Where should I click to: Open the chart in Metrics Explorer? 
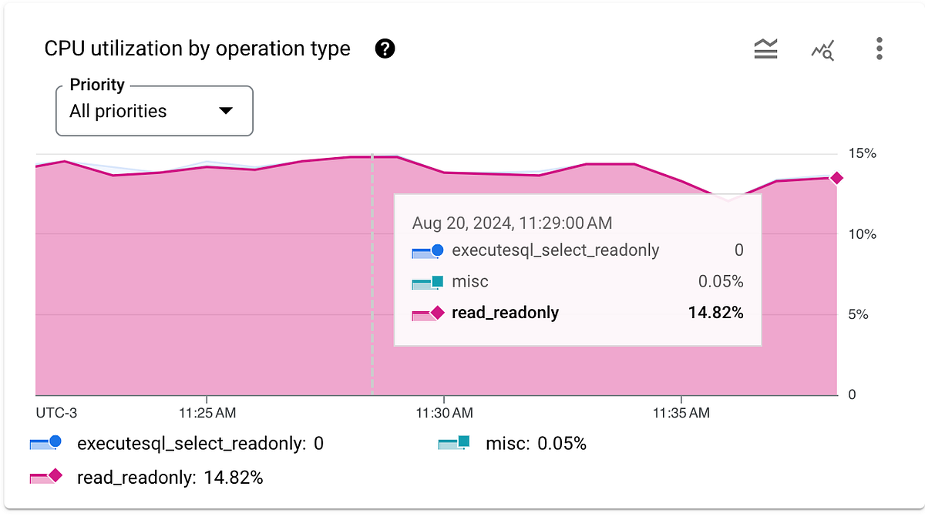coord(822,48)
